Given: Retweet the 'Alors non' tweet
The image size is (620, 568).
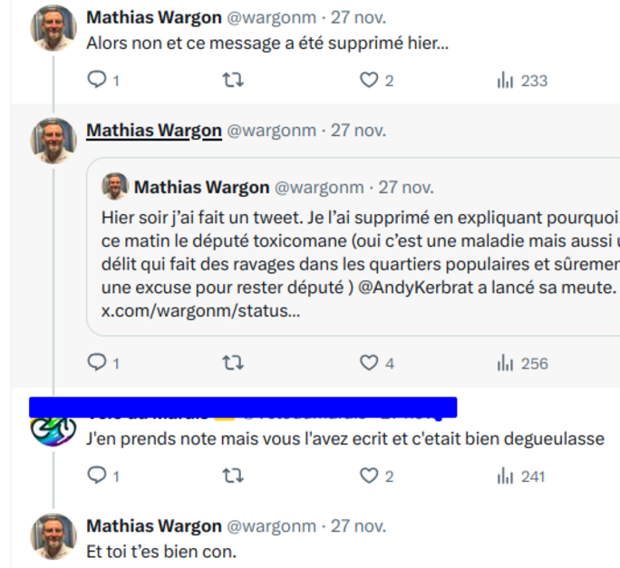Looking at the screenshot, I should (233, 81).
